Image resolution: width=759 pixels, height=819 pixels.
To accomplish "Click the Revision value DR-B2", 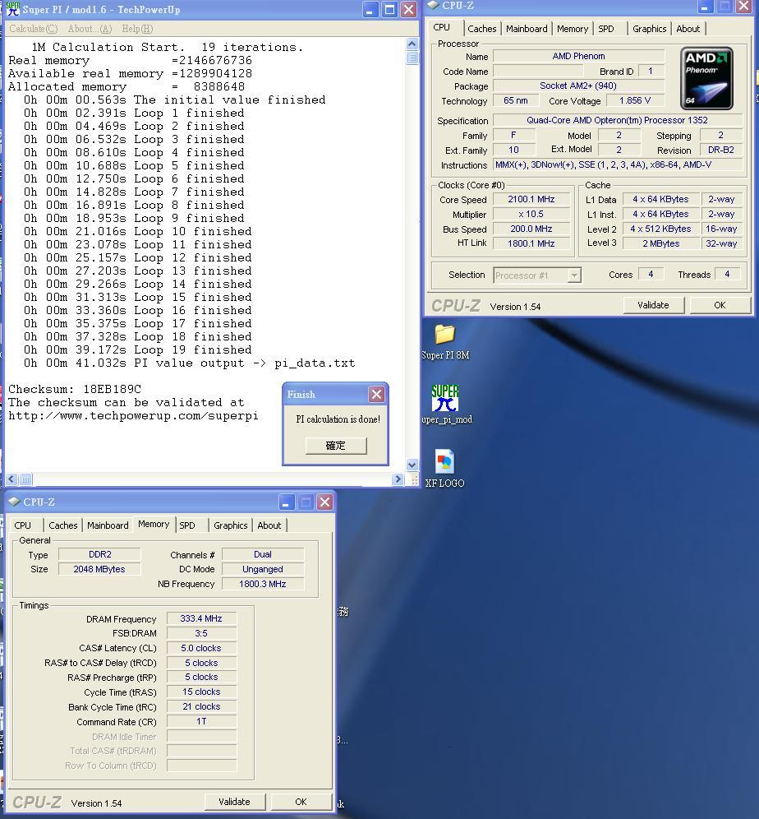I will pos(721,150).
